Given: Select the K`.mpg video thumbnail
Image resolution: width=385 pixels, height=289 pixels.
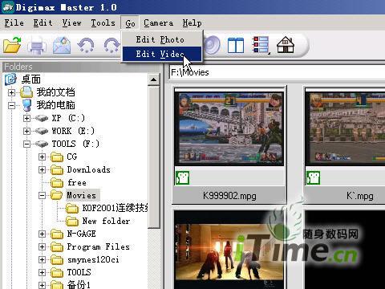Looking at the screenshot, I should point(345,129).
